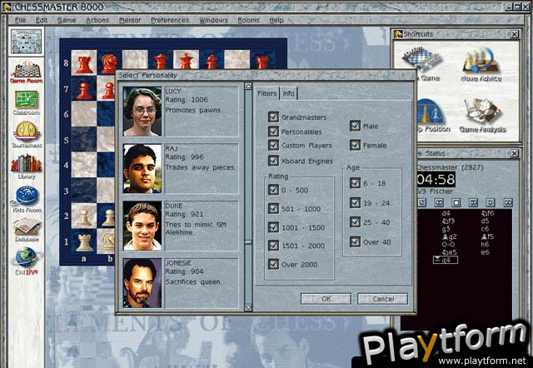Open the Database icon in sidebar
Image resolution: width=533 pixels, height=368 pixels.
(27, 230)
